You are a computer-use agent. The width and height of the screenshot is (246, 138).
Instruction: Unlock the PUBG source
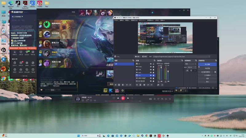153,67
